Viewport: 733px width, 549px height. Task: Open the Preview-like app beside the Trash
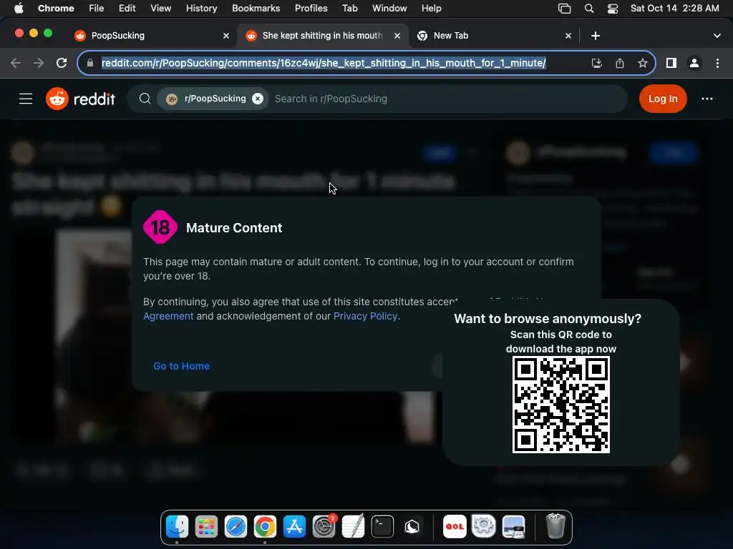(513, 527)
